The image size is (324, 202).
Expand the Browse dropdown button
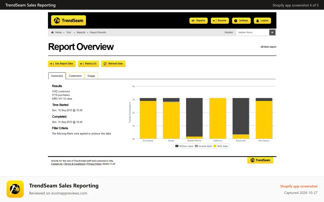pyautogui.click(x=220, y=20)
